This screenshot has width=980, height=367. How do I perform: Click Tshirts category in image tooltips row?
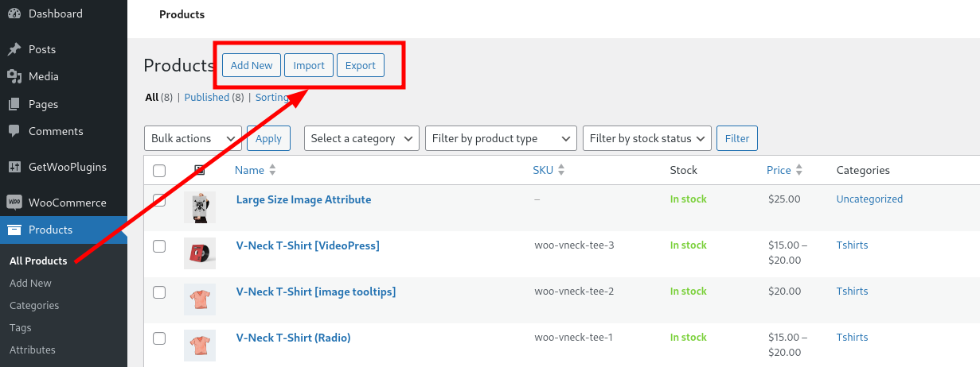point(852,292)
